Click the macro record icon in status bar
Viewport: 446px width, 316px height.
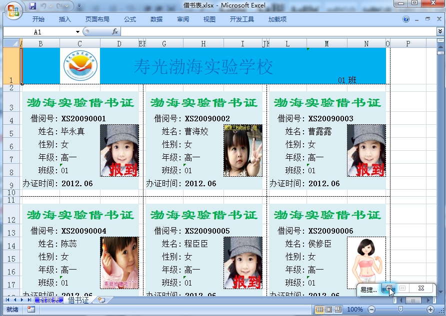coord(31,310)
